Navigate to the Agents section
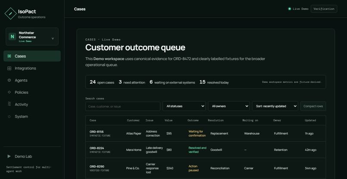This screenshot has height=179, width=347. tap(32, 80)
